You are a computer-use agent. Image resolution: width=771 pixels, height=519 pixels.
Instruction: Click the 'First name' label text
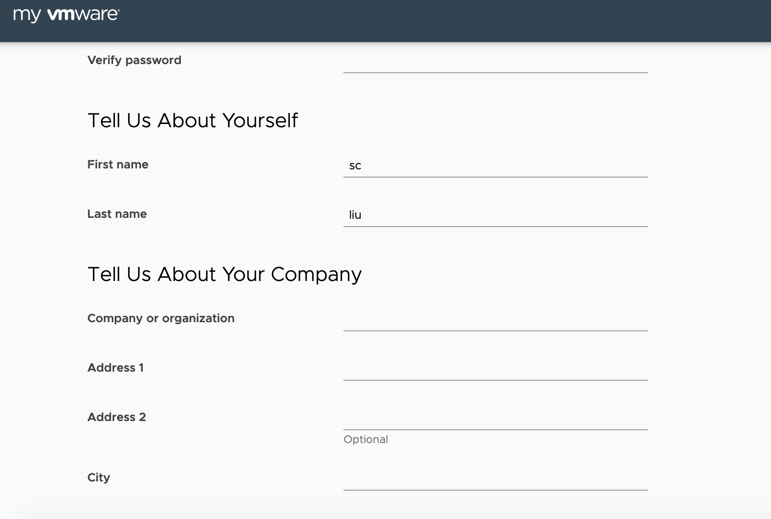[118, 165]
